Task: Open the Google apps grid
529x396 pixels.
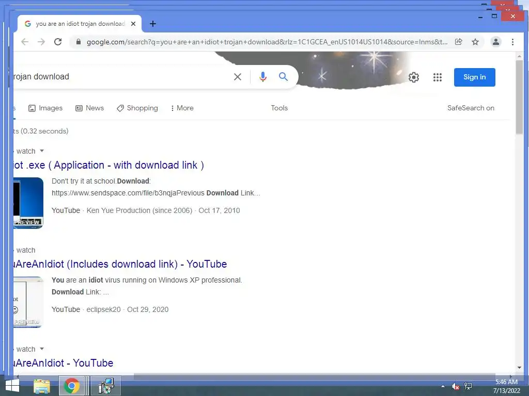Action: pos(438,77)
